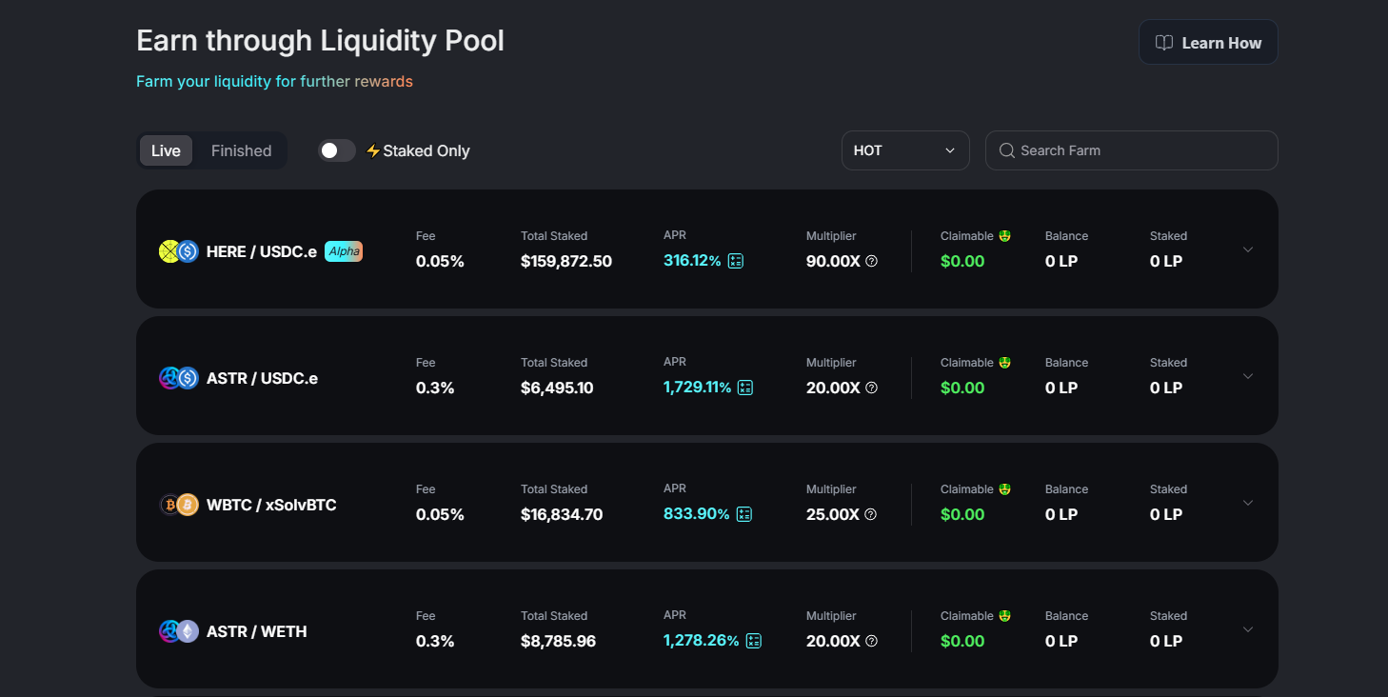Open the HOT sort dropdown

pos(905,150)
